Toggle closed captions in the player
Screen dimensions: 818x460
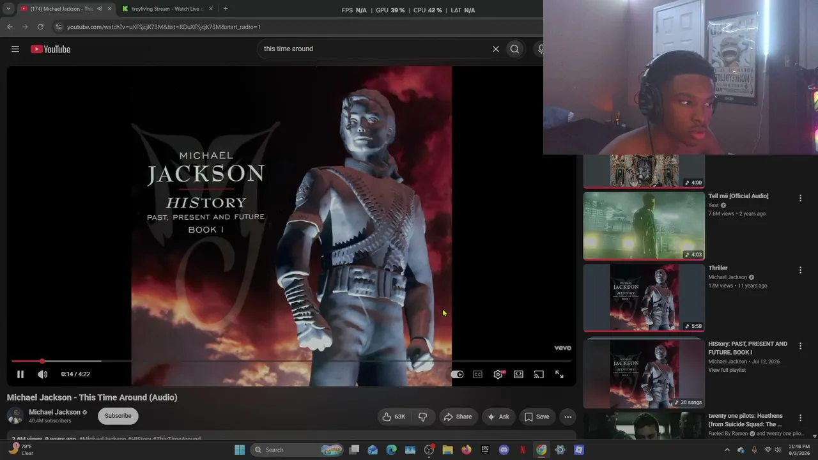(477, 374)
